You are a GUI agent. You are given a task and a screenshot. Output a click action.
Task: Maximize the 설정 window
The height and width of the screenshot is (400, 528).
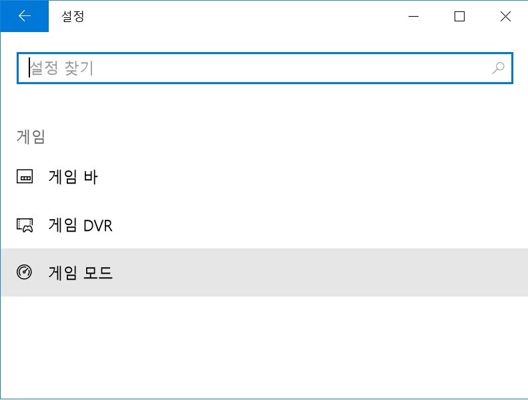click(459, 17)
